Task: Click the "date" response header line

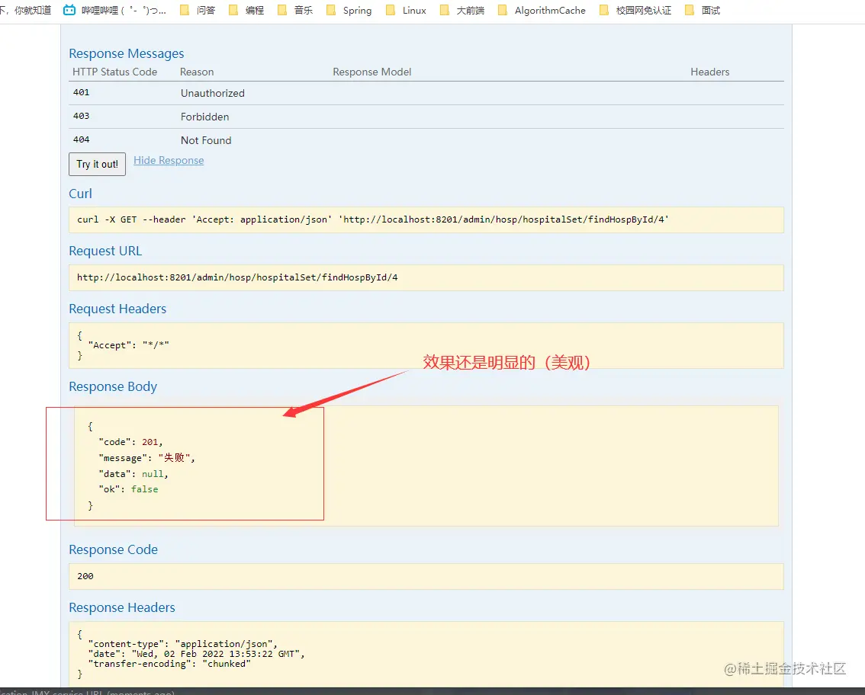Action: click(196, 654)
